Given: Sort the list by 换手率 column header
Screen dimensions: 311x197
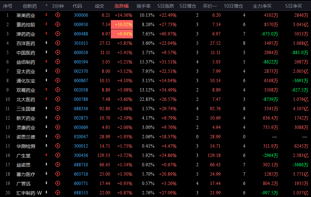Looking at the screenshot, I should coord(144,6).
